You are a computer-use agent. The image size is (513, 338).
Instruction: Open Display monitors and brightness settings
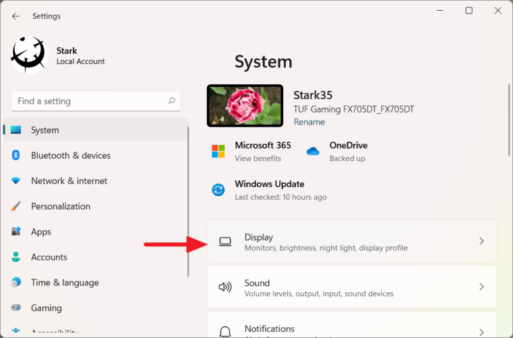(352, 241)
